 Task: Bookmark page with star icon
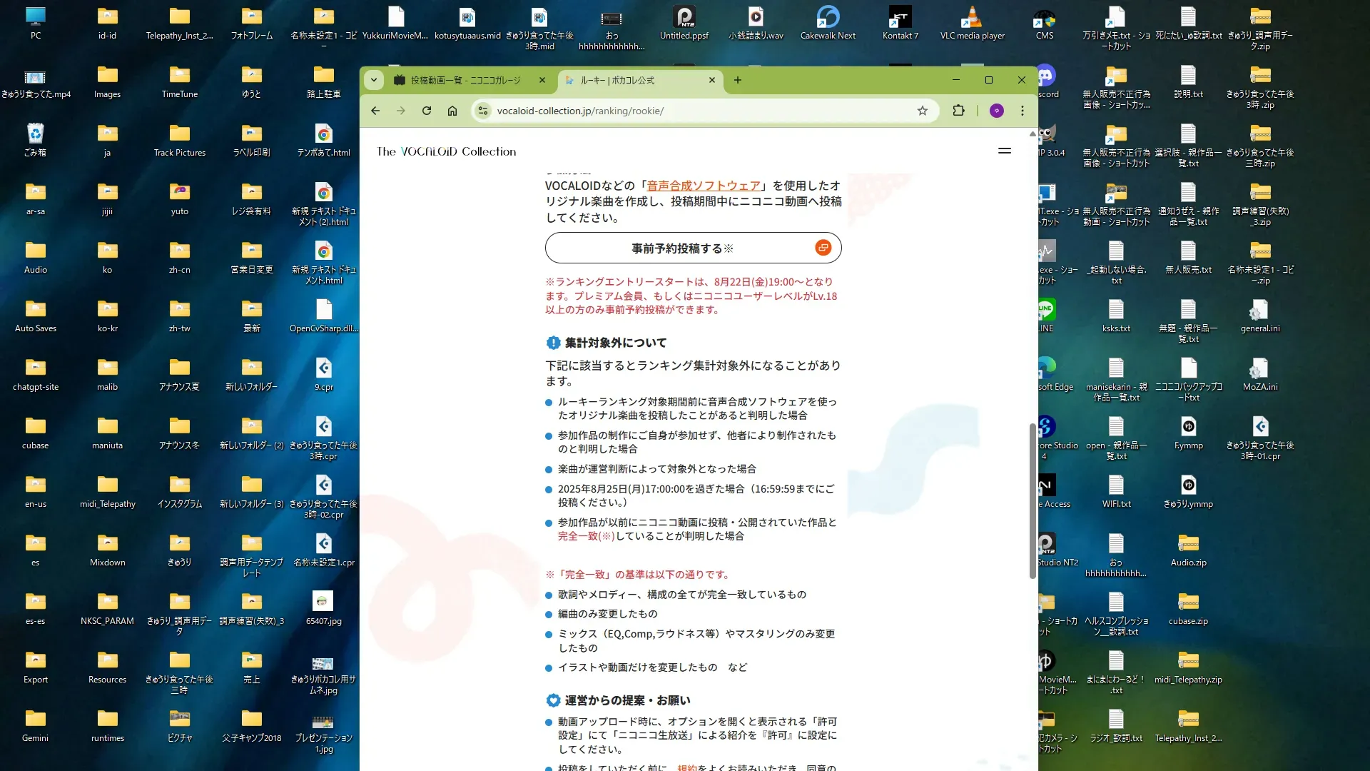[922, 111]
